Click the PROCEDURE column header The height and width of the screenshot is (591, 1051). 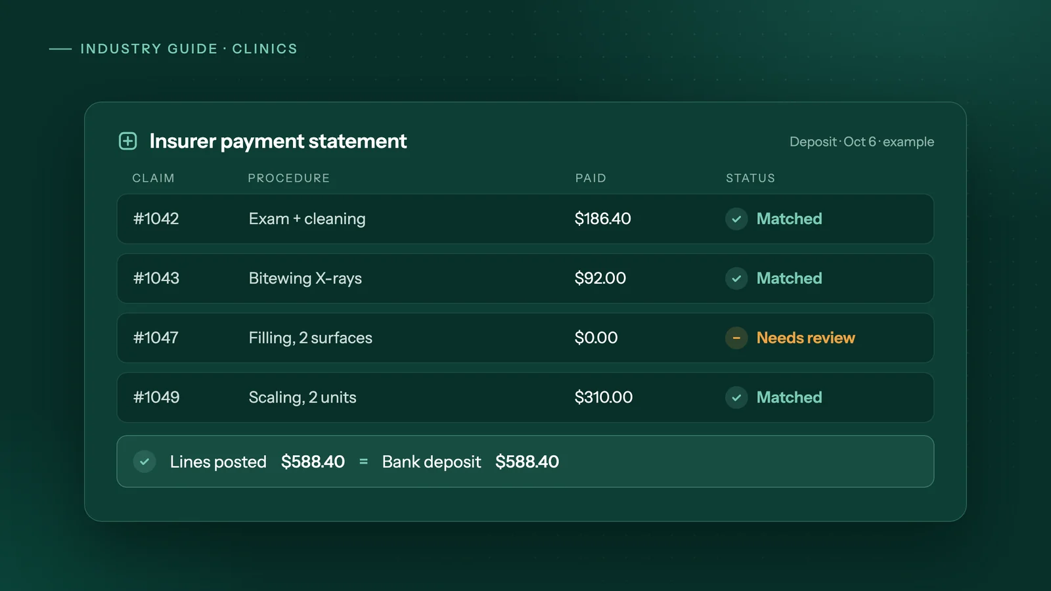(x=288, y=178)
